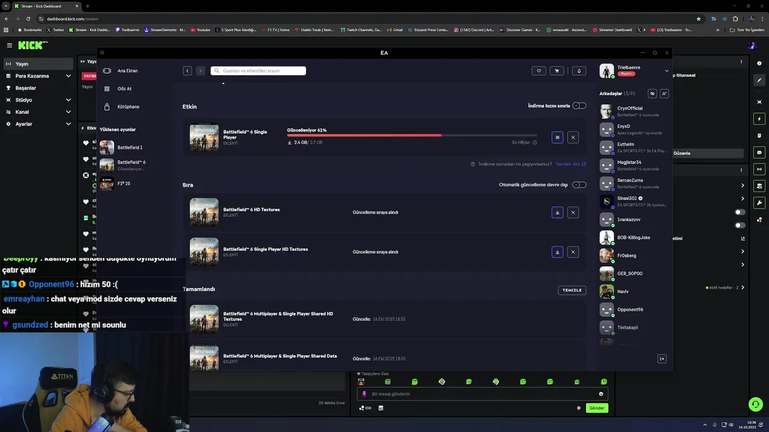Show hidden system tray icons
The height and width of the screenshot is (432, 769).
point(705,425)
